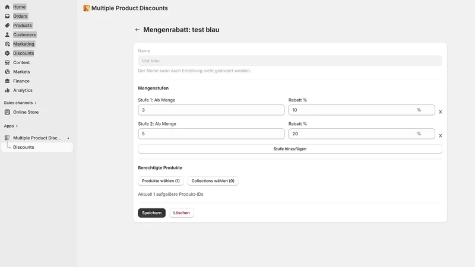Click the Mengenstufen section heading
Image resolution: width=475 pixels, height=267 pixels.
click(153, 88)
